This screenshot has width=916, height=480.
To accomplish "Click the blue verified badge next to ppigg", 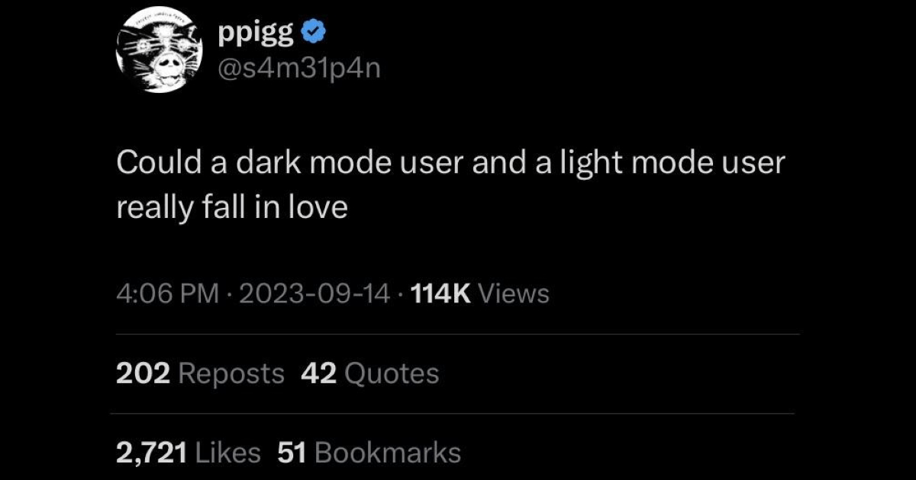I will tap(311, 32).
